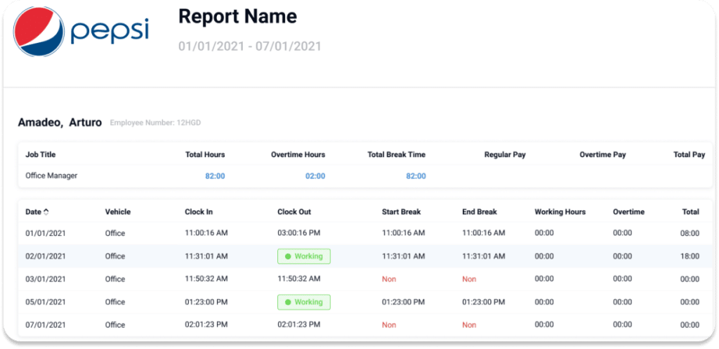The height and width of the screenshot is (349, 719).
Task: Click Employee Number: 12HGD label
Action: coord(155,123)
